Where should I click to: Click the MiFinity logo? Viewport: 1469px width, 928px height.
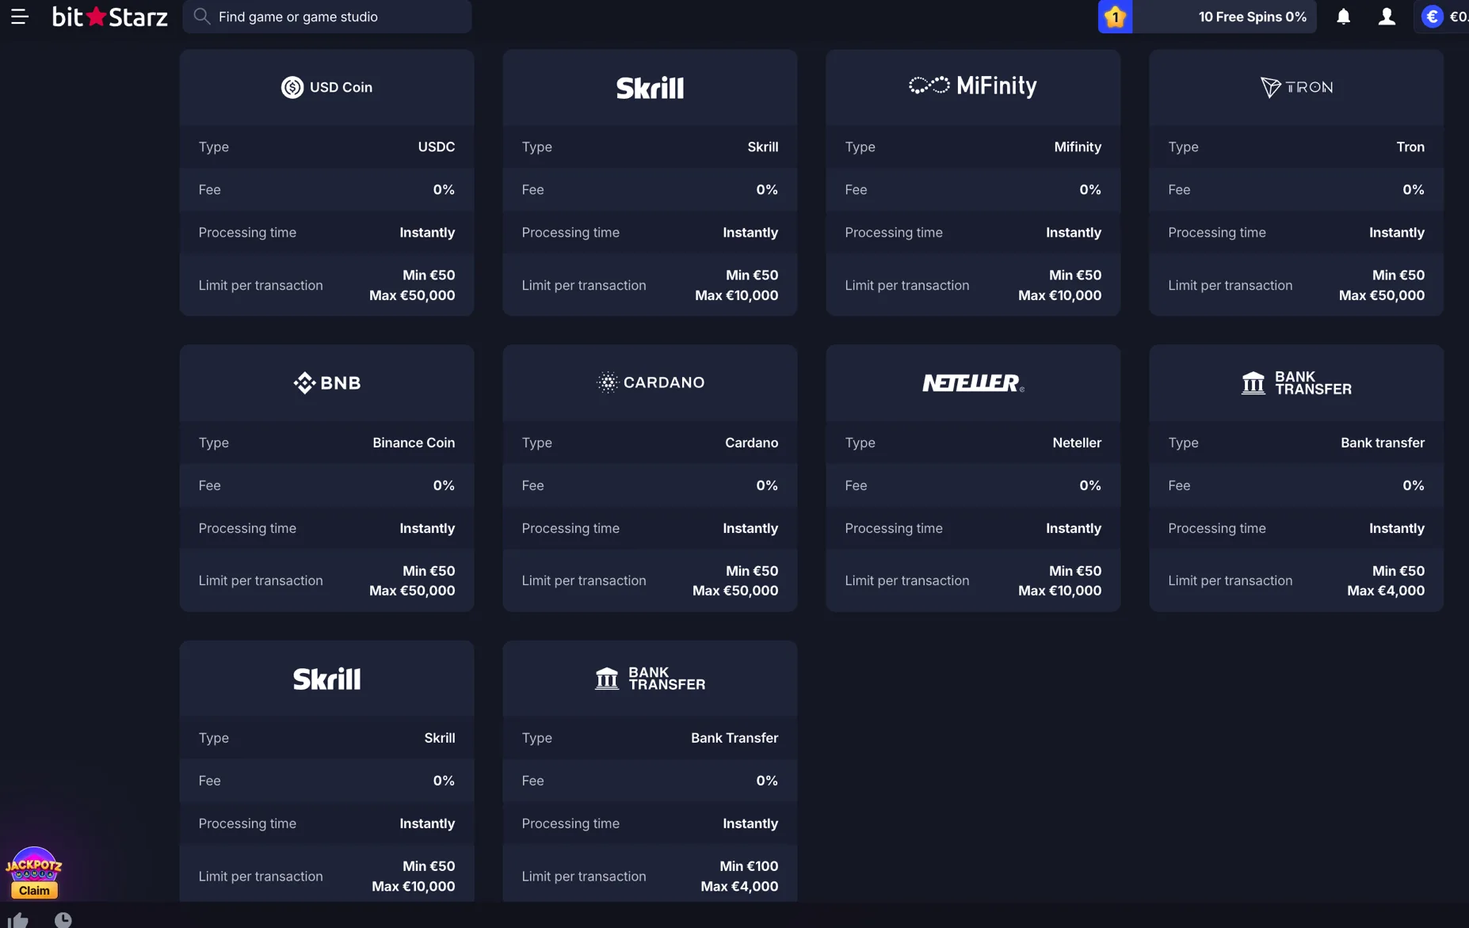[x=973, y=86]
